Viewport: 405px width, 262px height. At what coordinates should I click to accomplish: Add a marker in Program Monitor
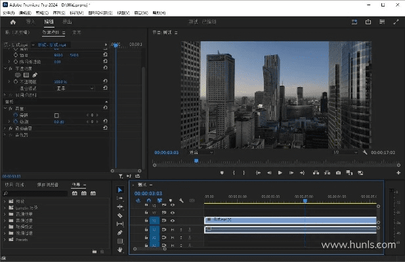pos(222,173)
